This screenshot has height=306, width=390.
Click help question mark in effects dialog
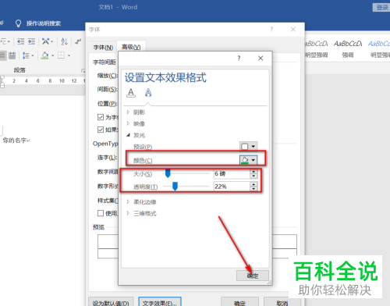pyautogui.click(x=239, y=59)
